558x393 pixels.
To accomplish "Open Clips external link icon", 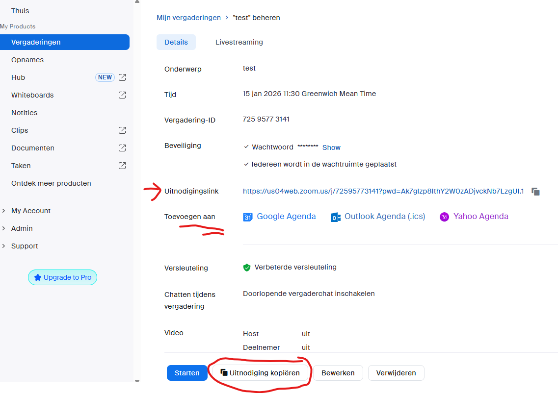I will point(122,130).
